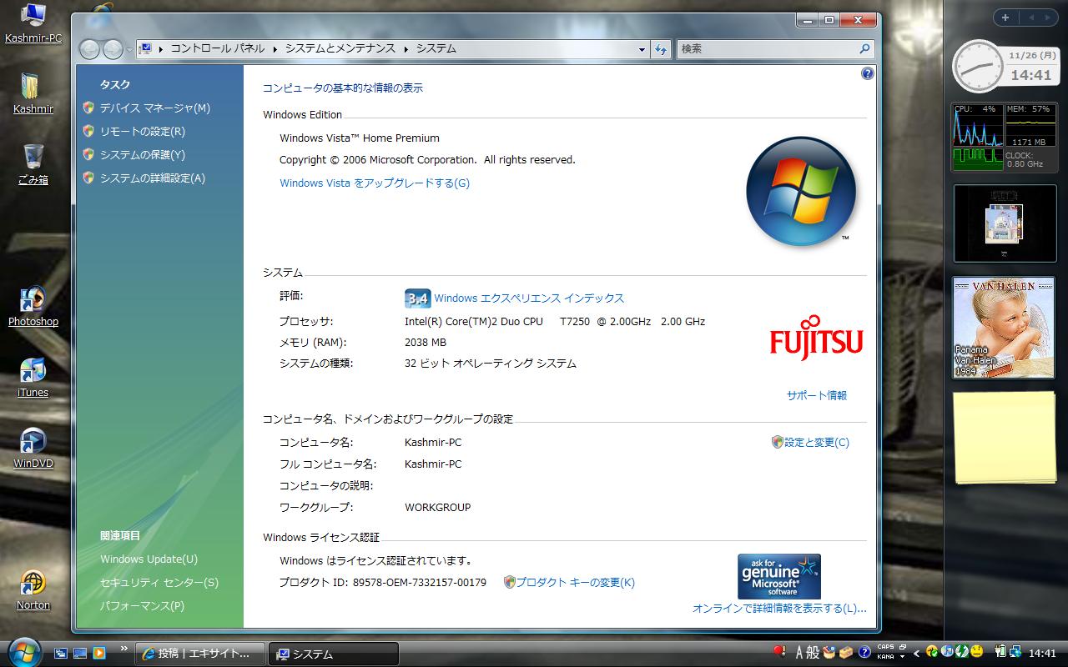The image size is (1068, 667).
Task: Open Windows Update(U) related link
Action: 149,559
